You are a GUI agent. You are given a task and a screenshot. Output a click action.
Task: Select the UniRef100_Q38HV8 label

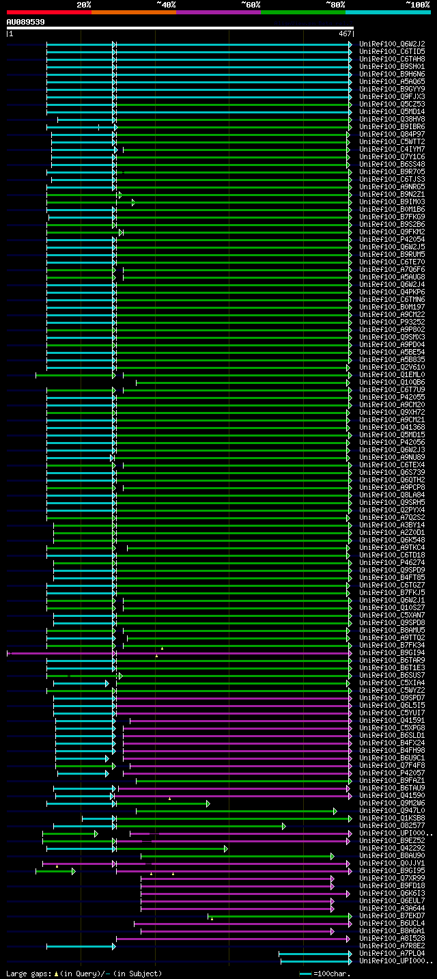[392, 119]
